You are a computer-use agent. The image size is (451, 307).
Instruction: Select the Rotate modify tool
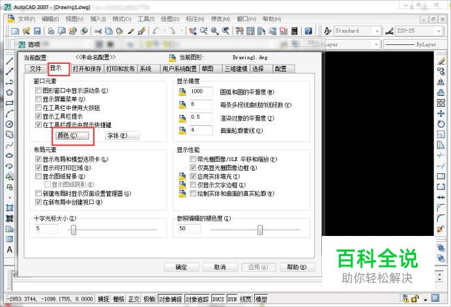pyautogui.click(x=441, y=124)
